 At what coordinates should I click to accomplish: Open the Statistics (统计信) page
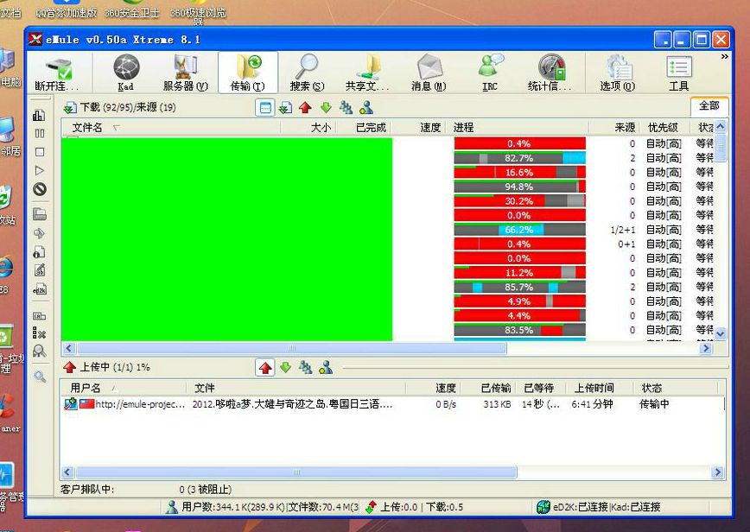tap(550, 73)
